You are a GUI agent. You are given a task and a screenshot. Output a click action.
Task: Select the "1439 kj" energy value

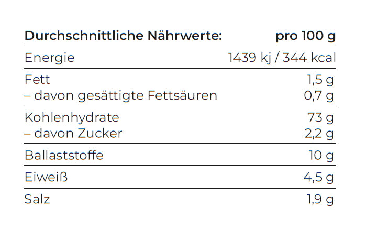(249, 58)
